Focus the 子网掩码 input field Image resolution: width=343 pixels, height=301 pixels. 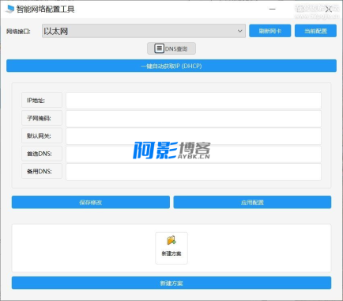[194, 118]
